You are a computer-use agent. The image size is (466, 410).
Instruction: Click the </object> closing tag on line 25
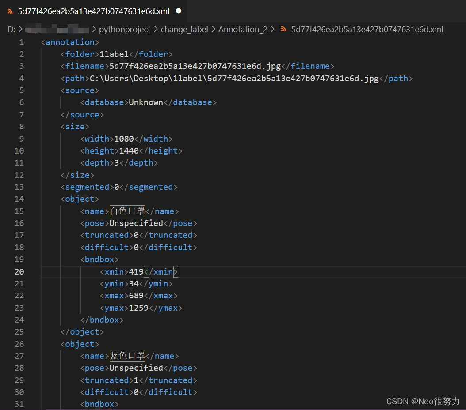point(82,332)
